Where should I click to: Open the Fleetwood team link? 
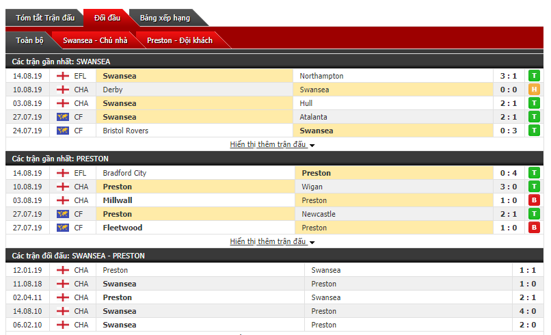pyautogui.click(x=122, y=228)
